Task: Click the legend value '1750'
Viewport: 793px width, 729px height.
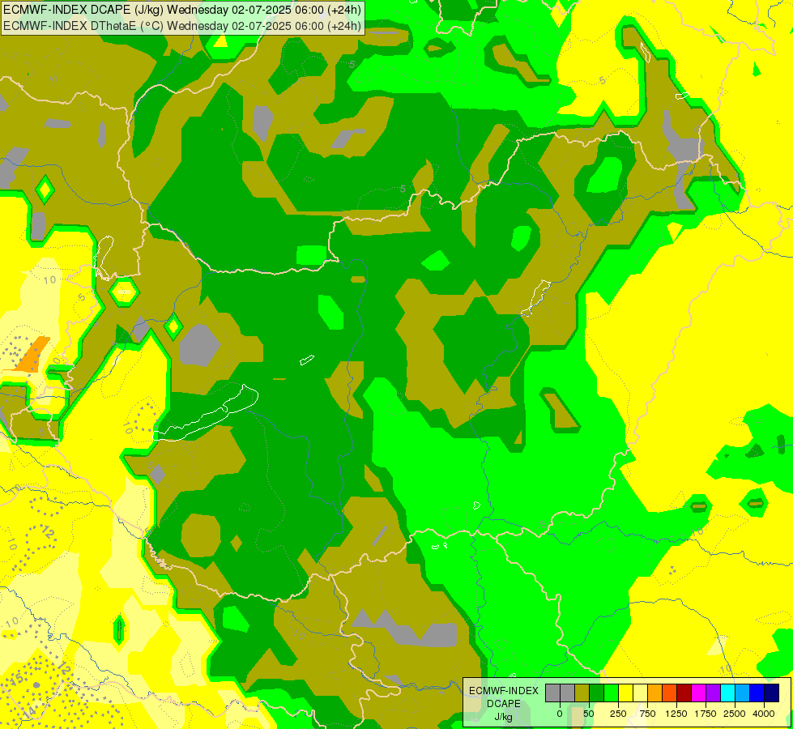Action: coord(706,714)
